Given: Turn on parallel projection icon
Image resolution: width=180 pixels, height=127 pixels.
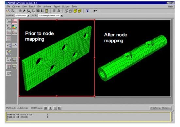Looking at the screenshot, I should (54, 11).
